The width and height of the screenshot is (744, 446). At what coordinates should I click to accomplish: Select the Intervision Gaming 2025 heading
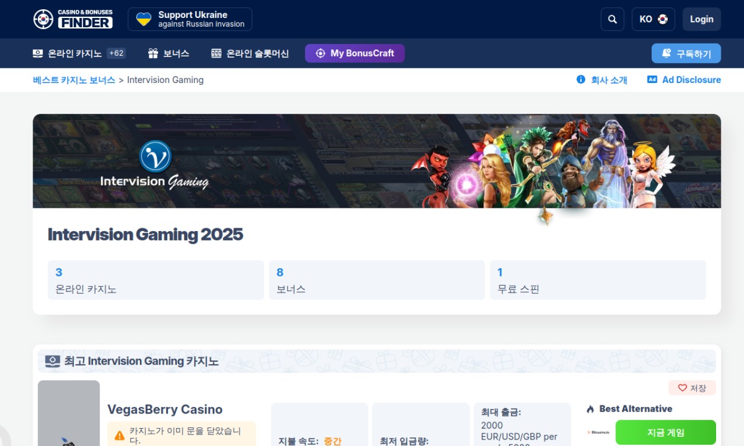pos(145,235)
